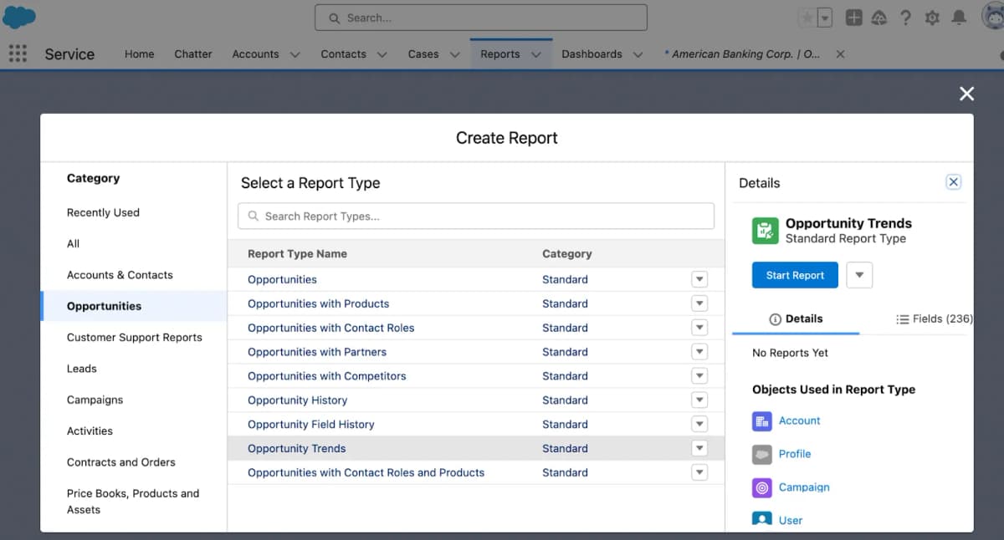The image size is (1004, 540).
Task: Expand the Cases tab dropdown chevron
Action: [455, 54]
